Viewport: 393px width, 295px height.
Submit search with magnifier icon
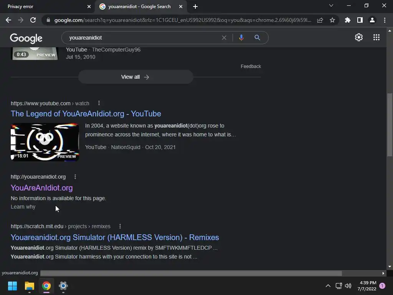click(x=257, y=38)
